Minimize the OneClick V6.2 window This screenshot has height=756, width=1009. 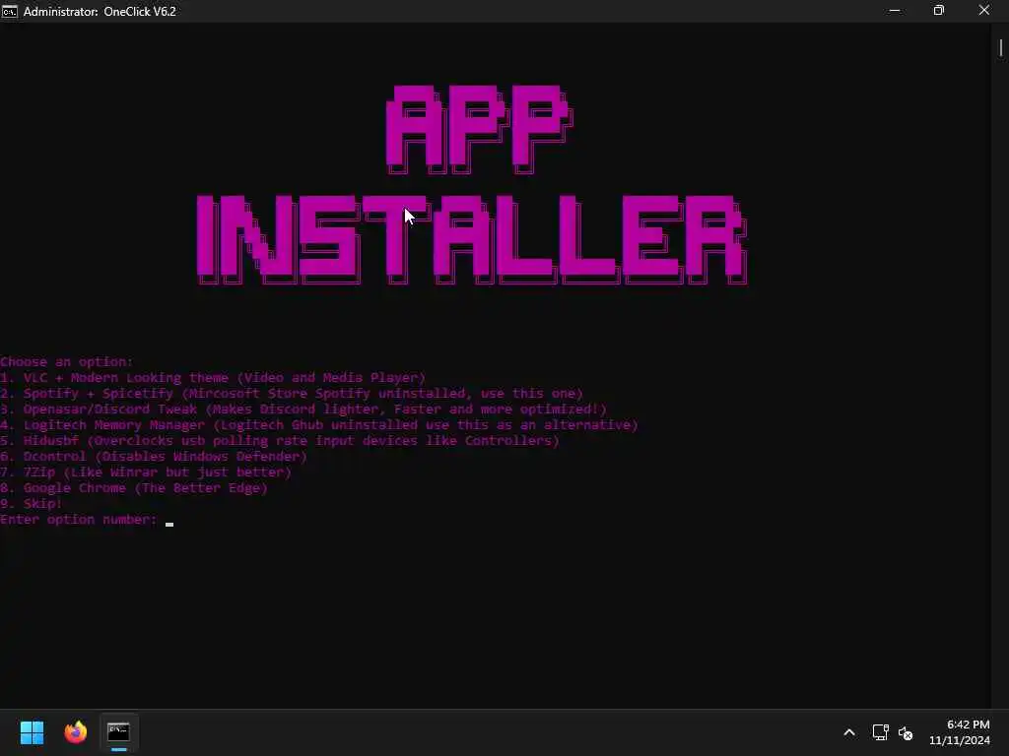pos(895,11)
